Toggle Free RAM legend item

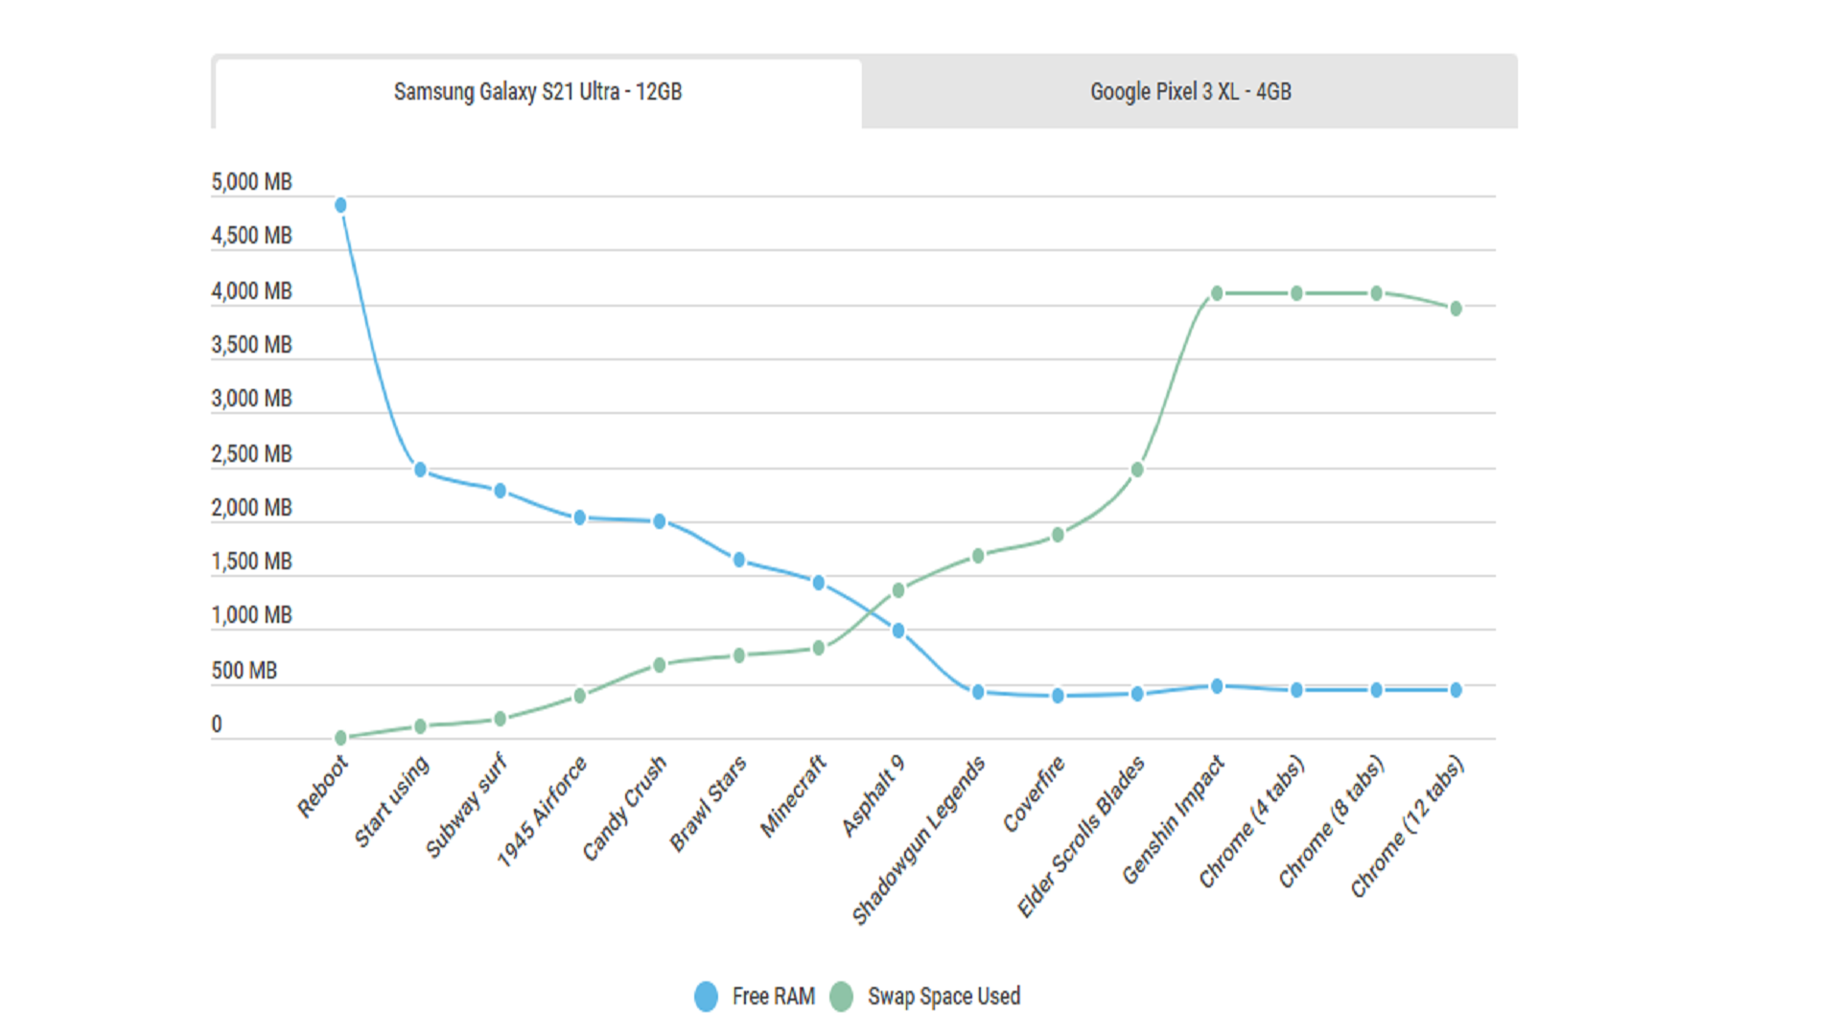(x=773, y=997)
